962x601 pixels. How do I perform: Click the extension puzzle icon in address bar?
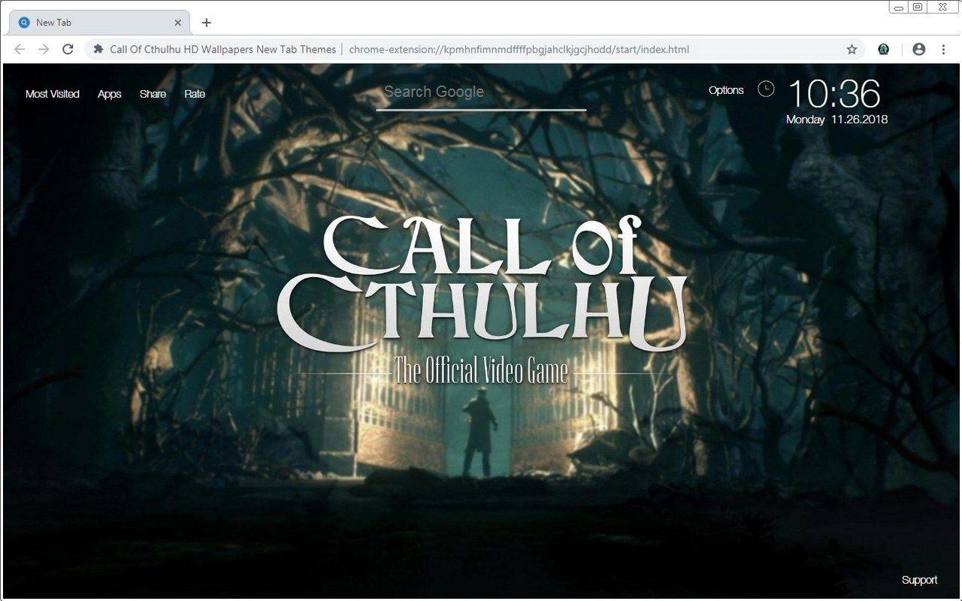point(98,50)
